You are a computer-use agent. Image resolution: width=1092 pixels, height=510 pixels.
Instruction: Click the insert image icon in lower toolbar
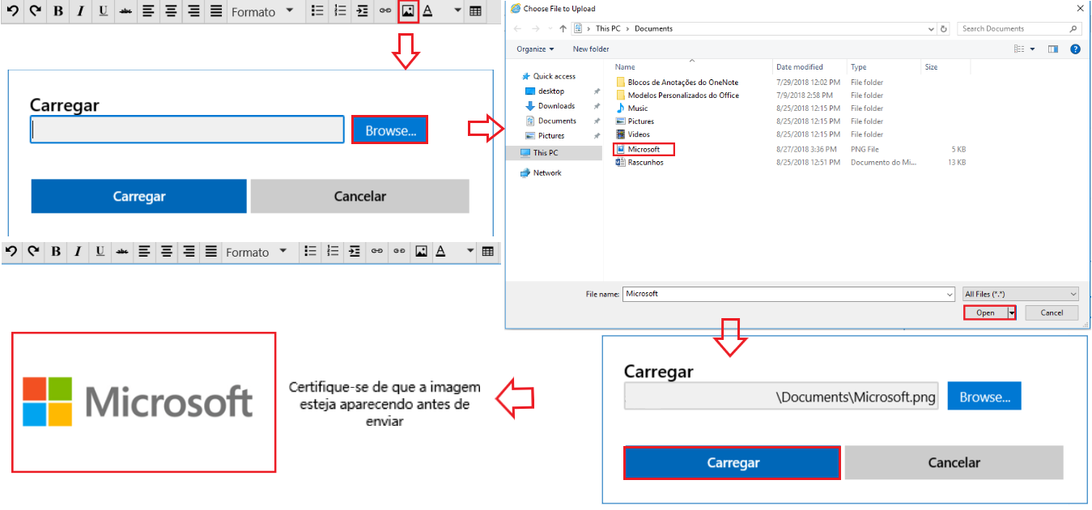(421, 252)
